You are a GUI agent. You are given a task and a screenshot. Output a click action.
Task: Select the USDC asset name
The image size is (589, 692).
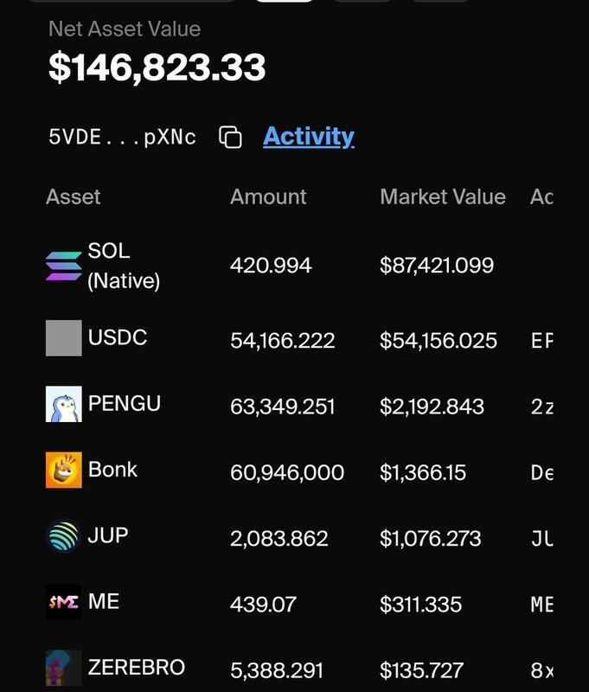(x=118, y=337)
